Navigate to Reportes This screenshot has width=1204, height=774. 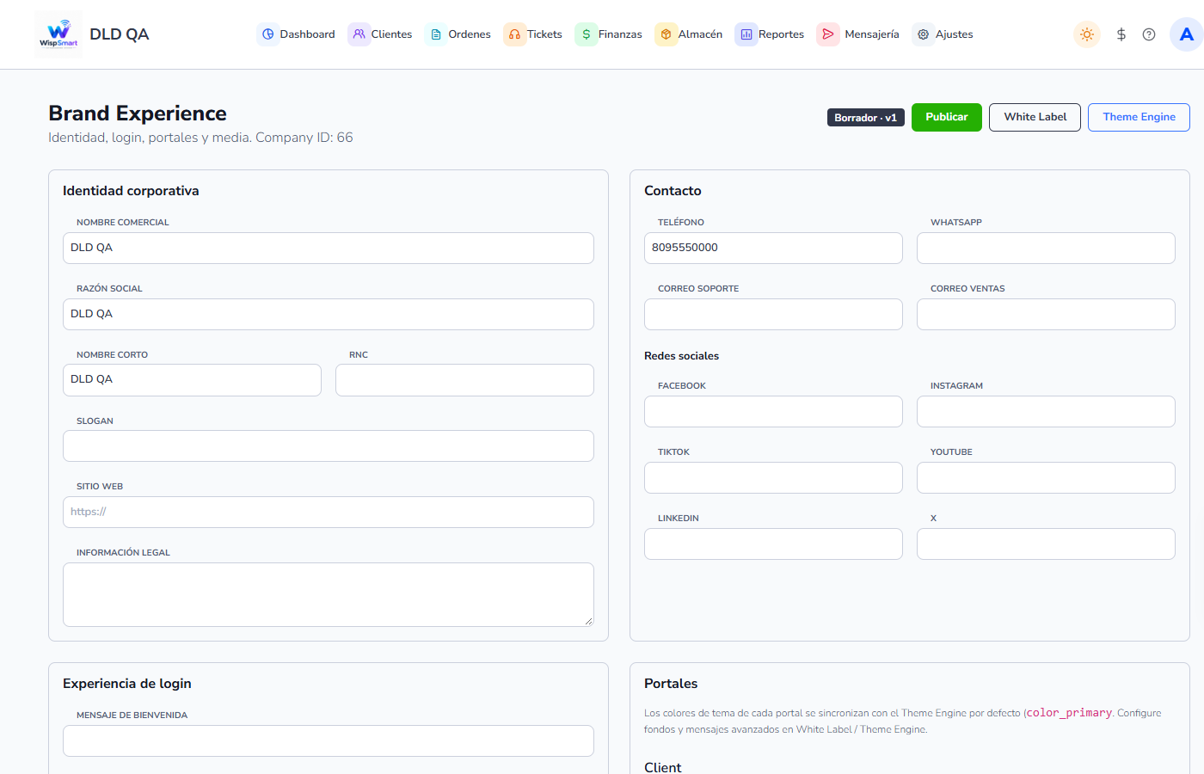tap(771, 34)
